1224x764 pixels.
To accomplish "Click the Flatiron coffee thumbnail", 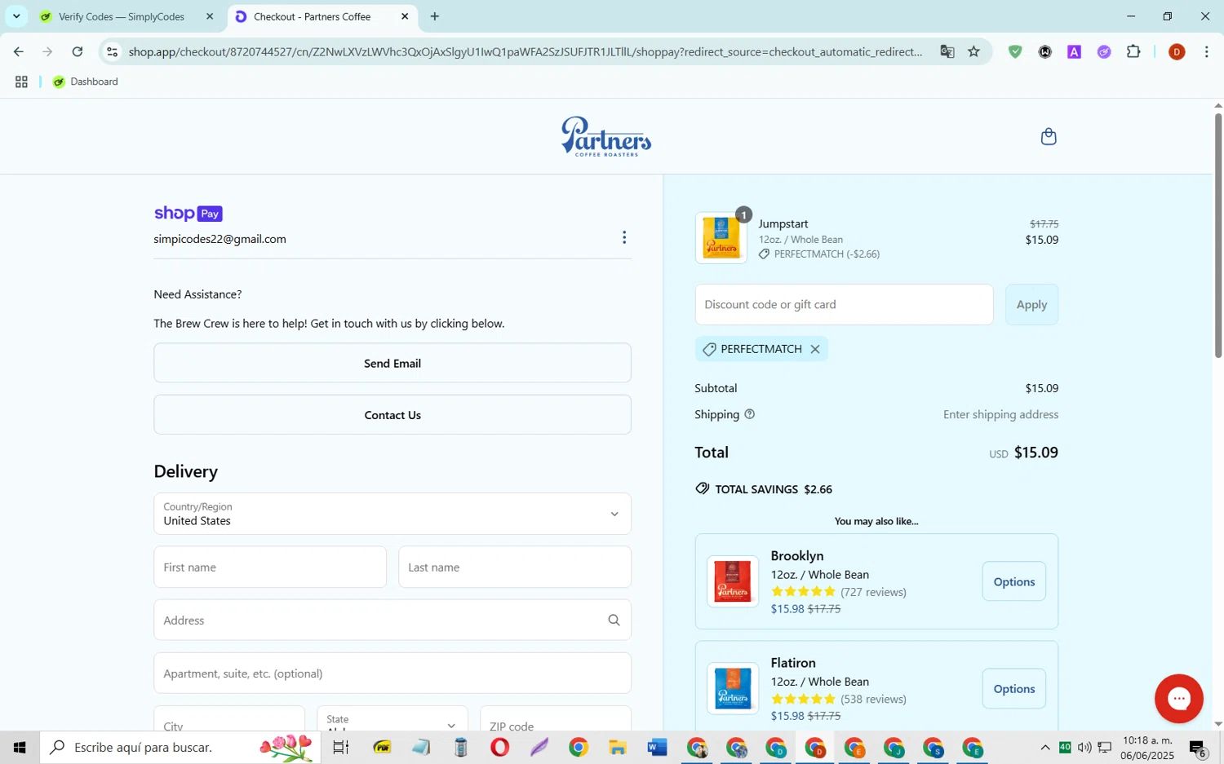I will tap(732, 689).
